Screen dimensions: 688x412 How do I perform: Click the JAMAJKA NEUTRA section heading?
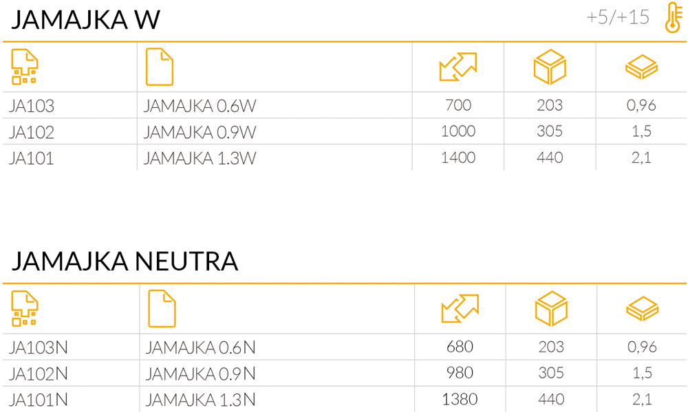point(125,262)
